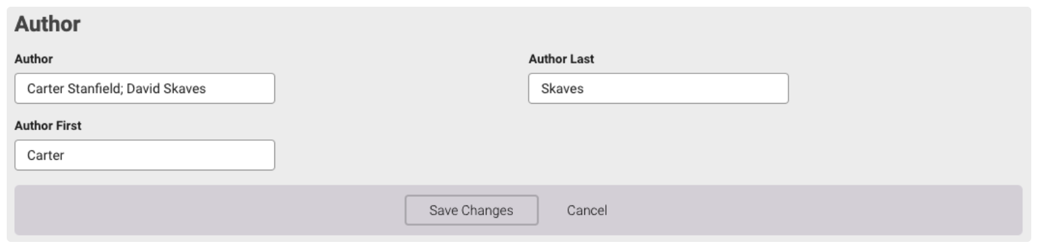This screenshot has height=252, width=1038.
Task: Click the small Author field label
Action: coord(34,59)
